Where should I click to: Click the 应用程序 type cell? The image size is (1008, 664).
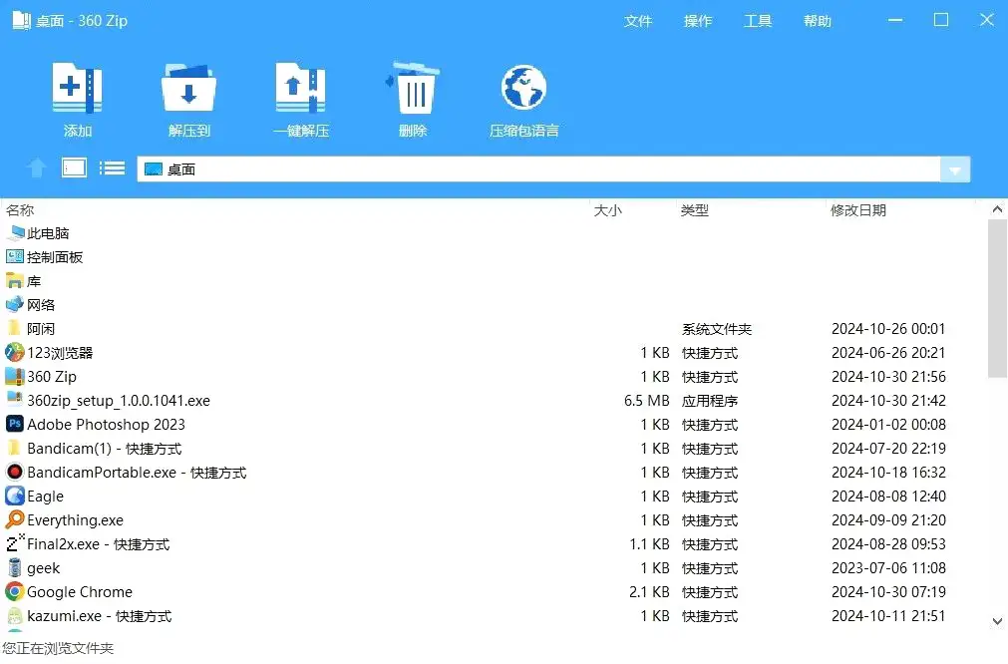click(x=710, y=401)
